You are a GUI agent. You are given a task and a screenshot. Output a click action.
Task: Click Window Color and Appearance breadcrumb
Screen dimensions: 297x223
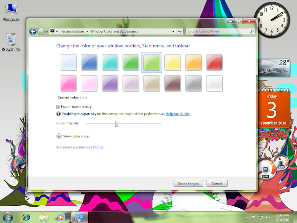pos(115,31)
